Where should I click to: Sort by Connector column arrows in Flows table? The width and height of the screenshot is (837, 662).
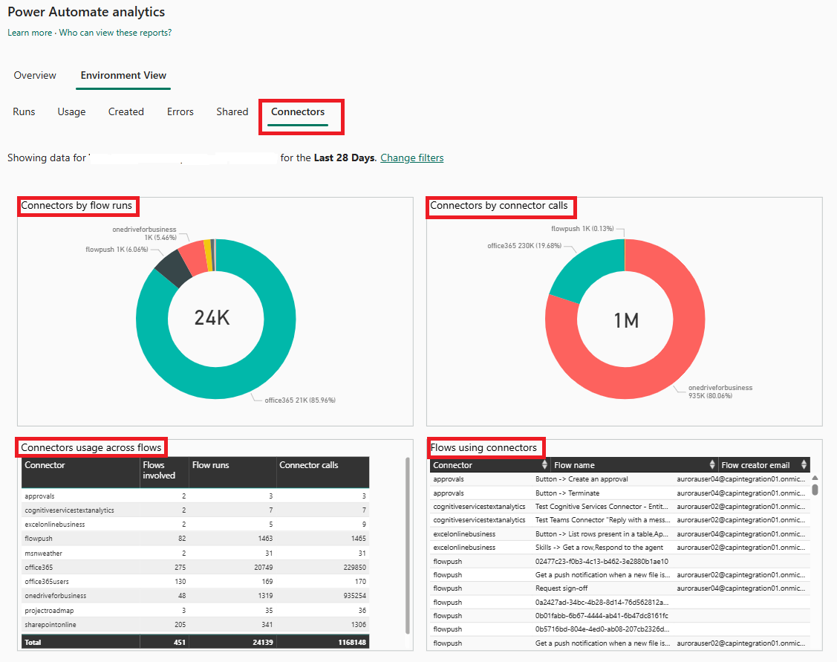(x=544, y=464)
